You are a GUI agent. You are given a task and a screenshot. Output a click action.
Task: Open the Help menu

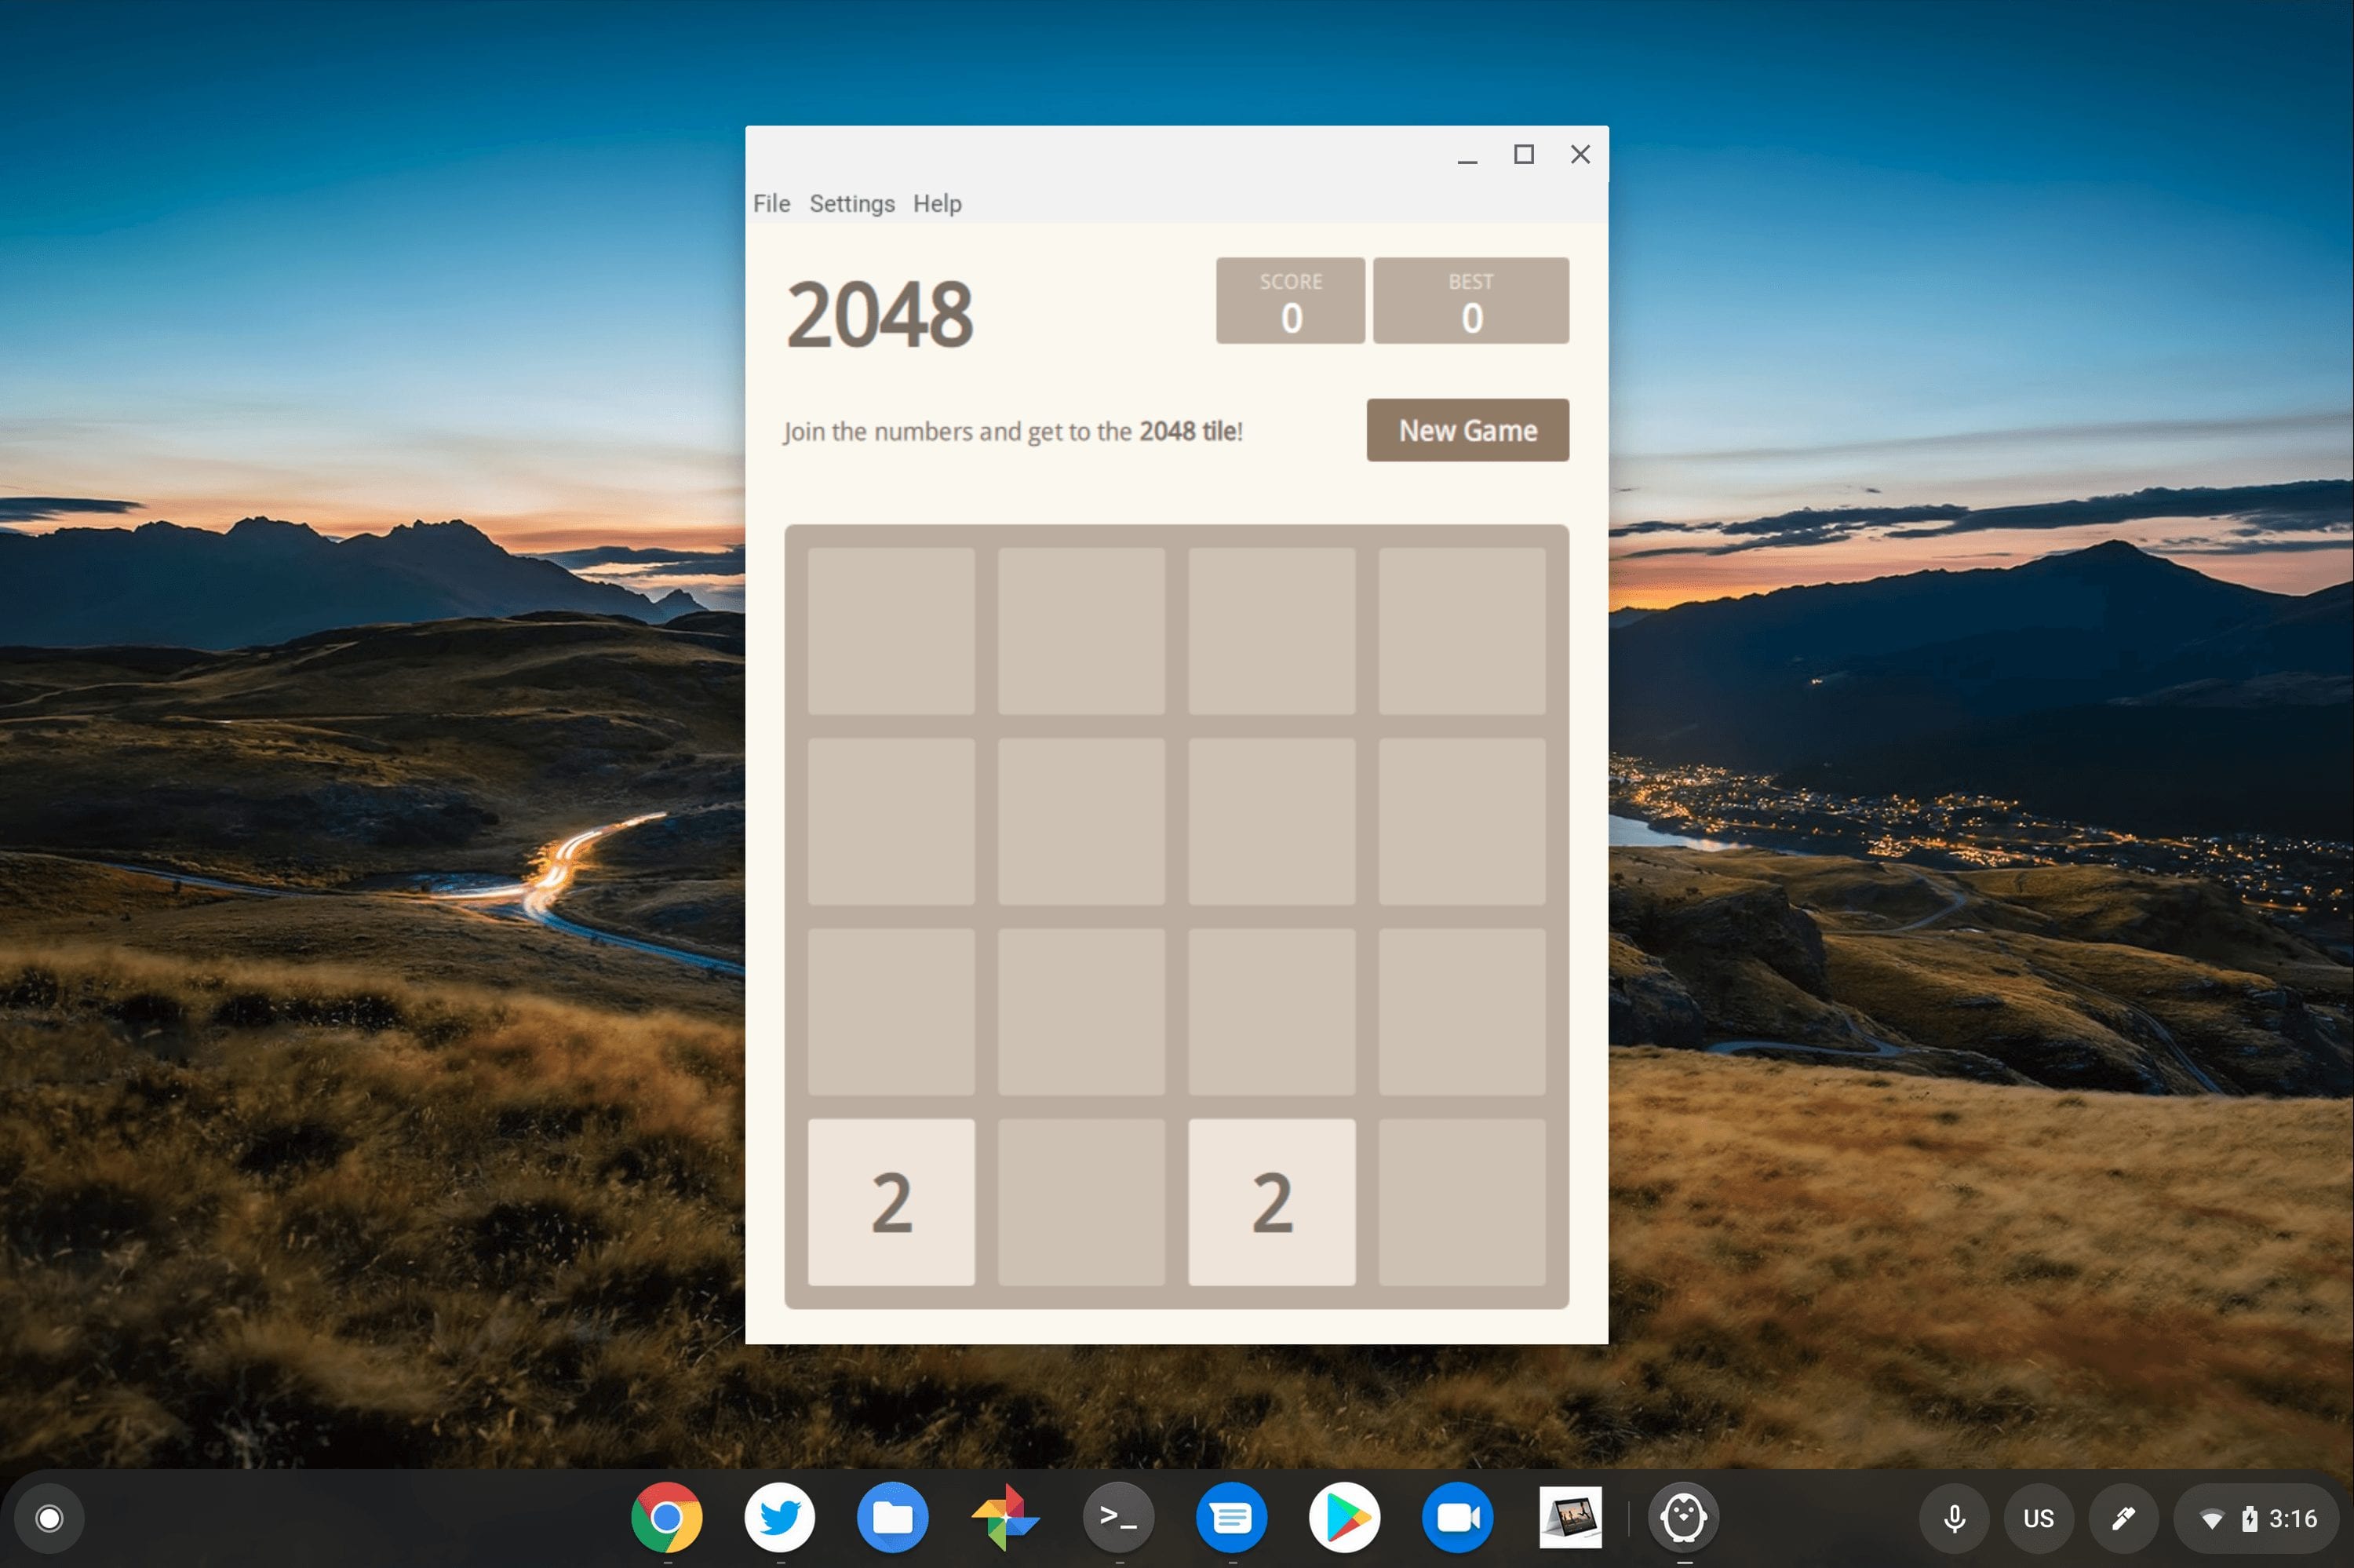pos(937,203)
